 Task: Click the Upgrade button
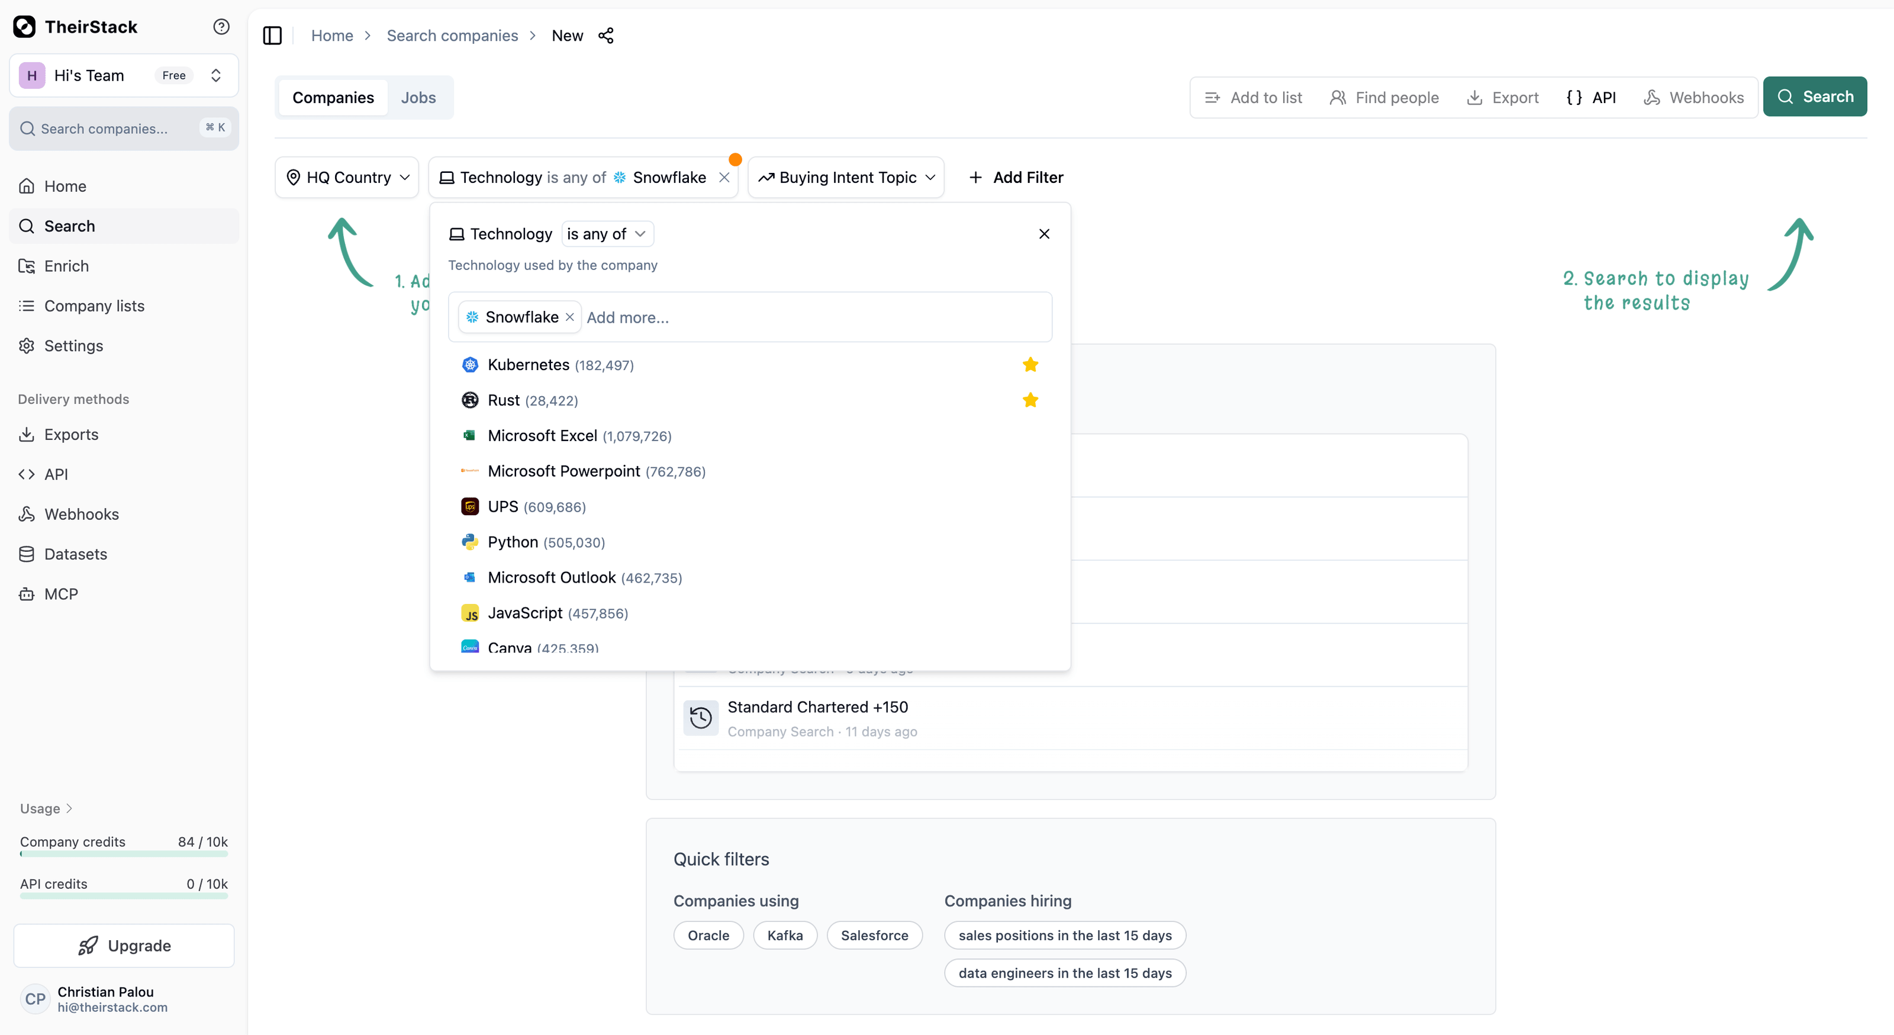click(x=124, y=945)
